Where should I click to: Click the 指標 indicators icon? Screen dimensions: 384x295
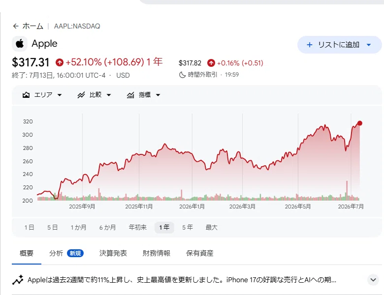click(130, 95)
